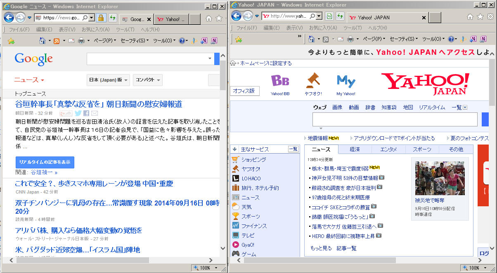
Task: Click the リアルタイムの記事を表示 button
Action: pos(45,162)
